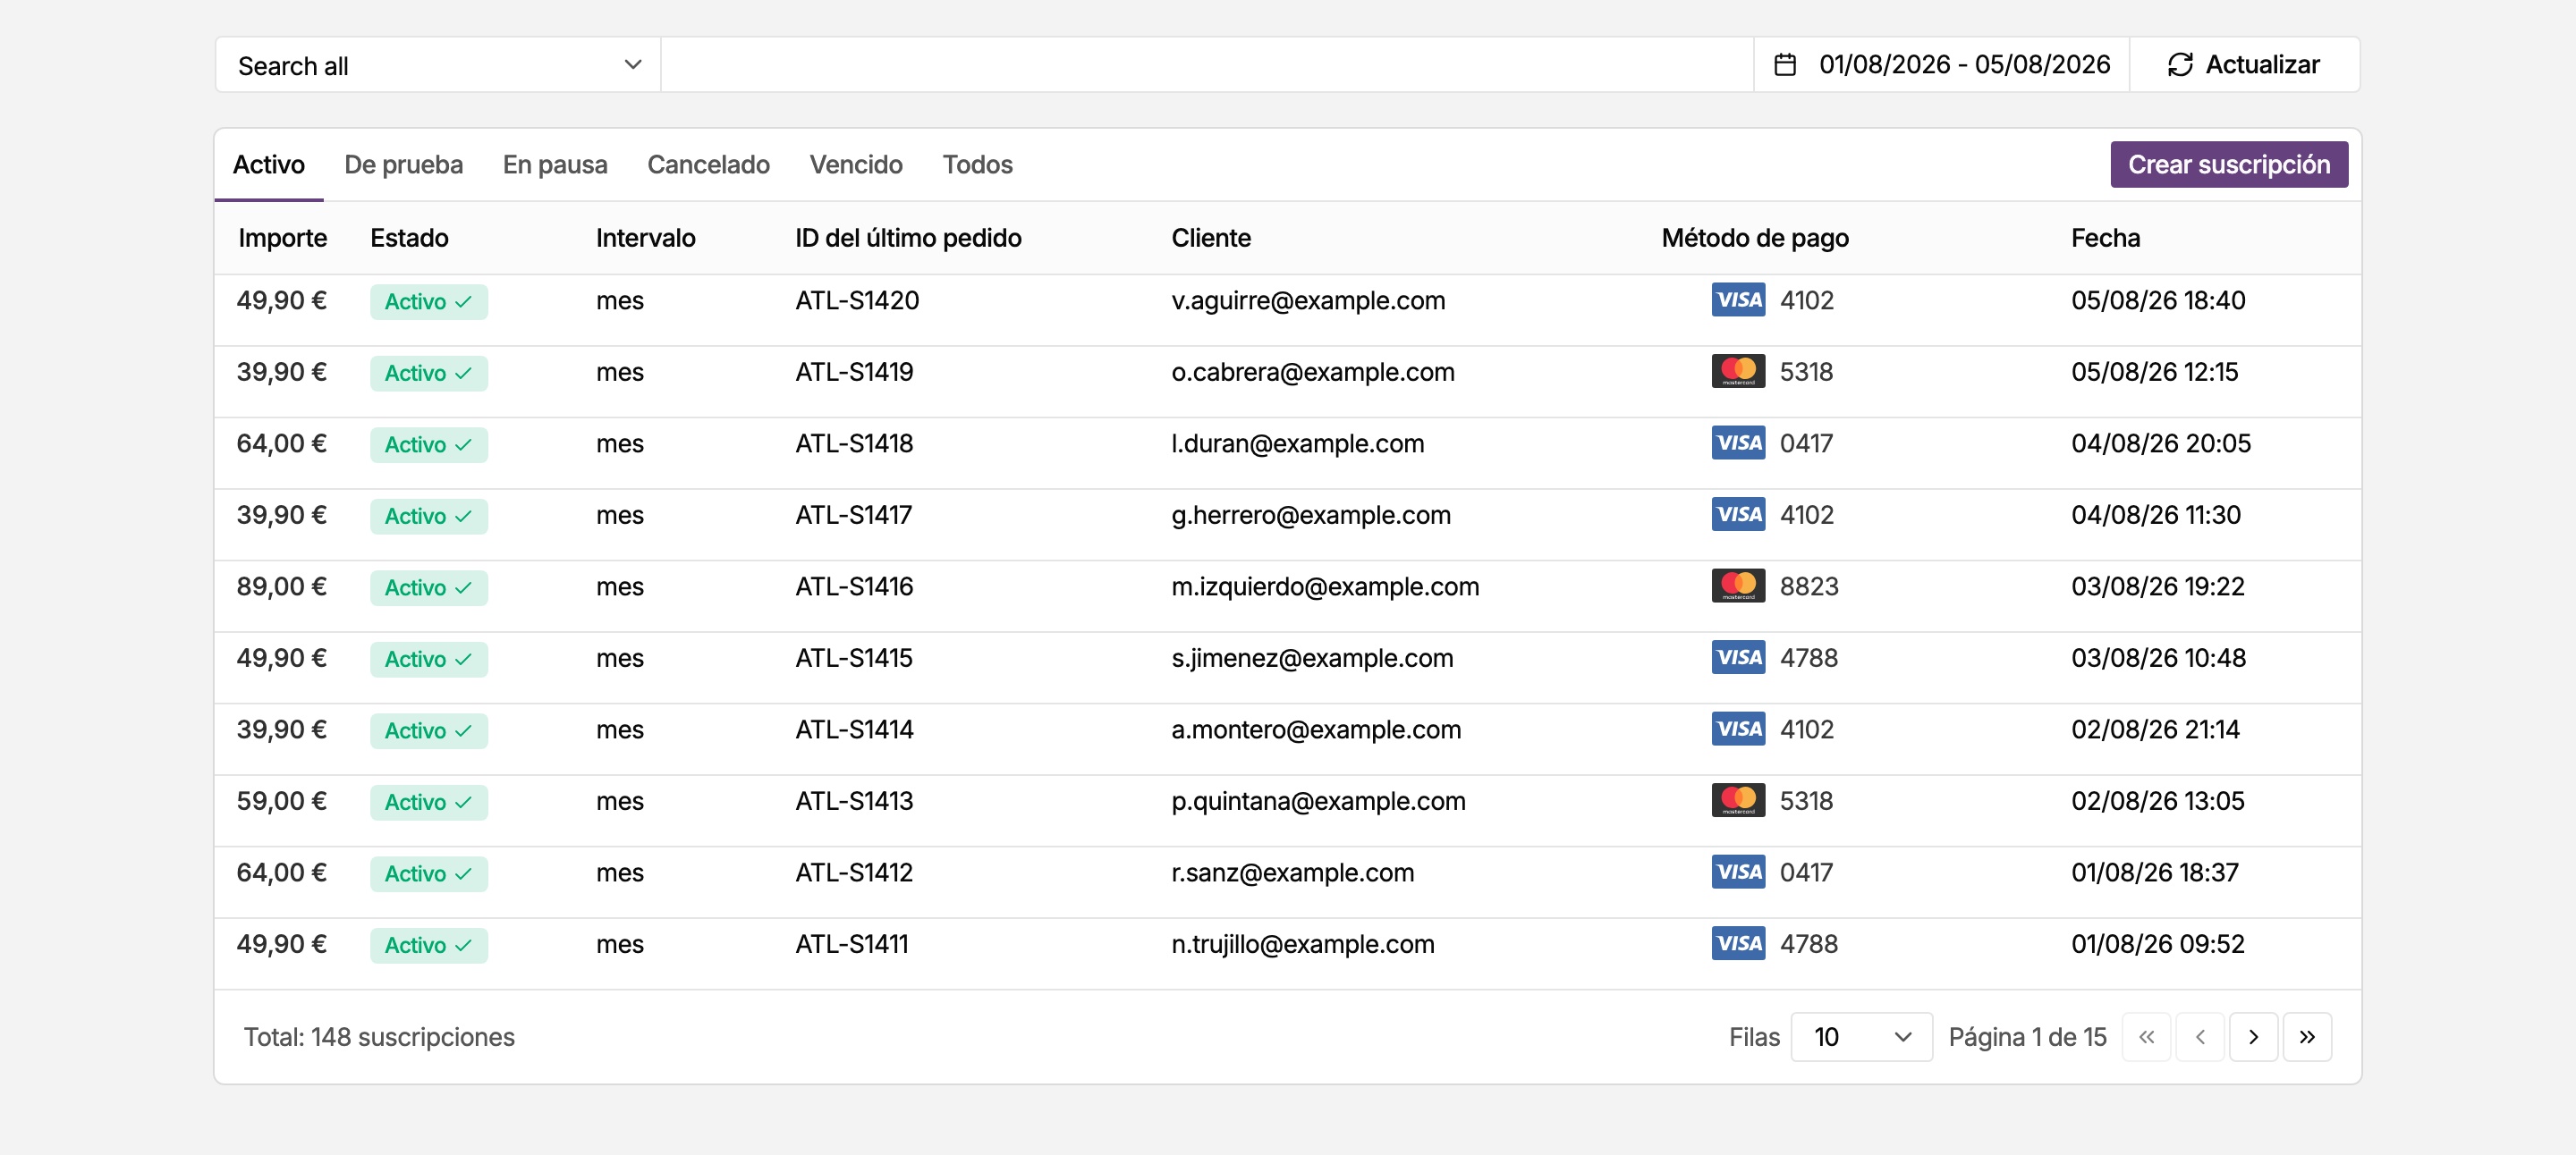Click Visa card icon in the ATL-S1417 row

1738,515
